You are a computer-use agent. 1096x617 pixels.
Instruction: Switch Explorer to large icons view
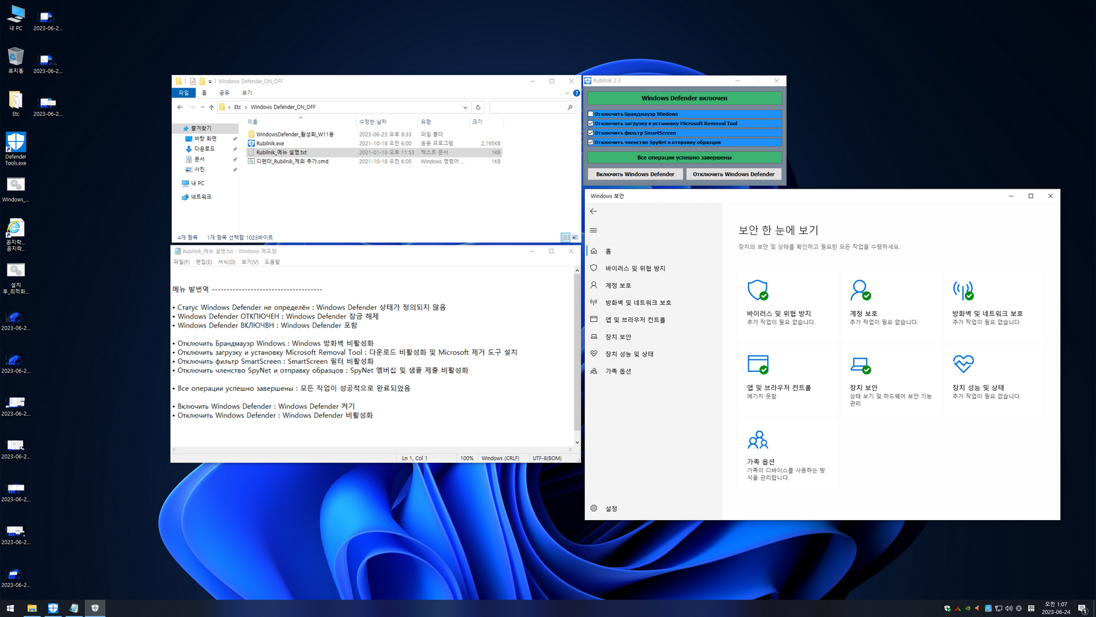(x=575, y=237)
